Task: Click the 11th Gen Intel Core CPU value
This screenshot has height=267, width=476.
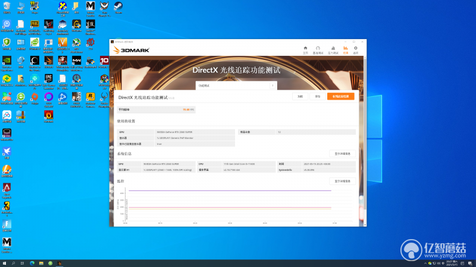Action: click(239, 164)
